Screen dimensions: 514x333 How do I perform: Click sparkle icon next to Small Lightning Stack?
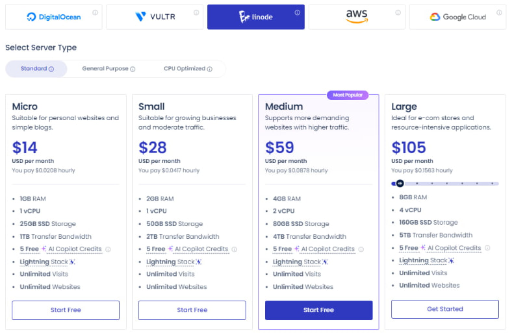pos(199,262)
